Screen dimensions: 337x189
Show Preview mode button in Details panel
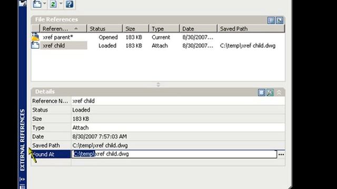(270, 92)
